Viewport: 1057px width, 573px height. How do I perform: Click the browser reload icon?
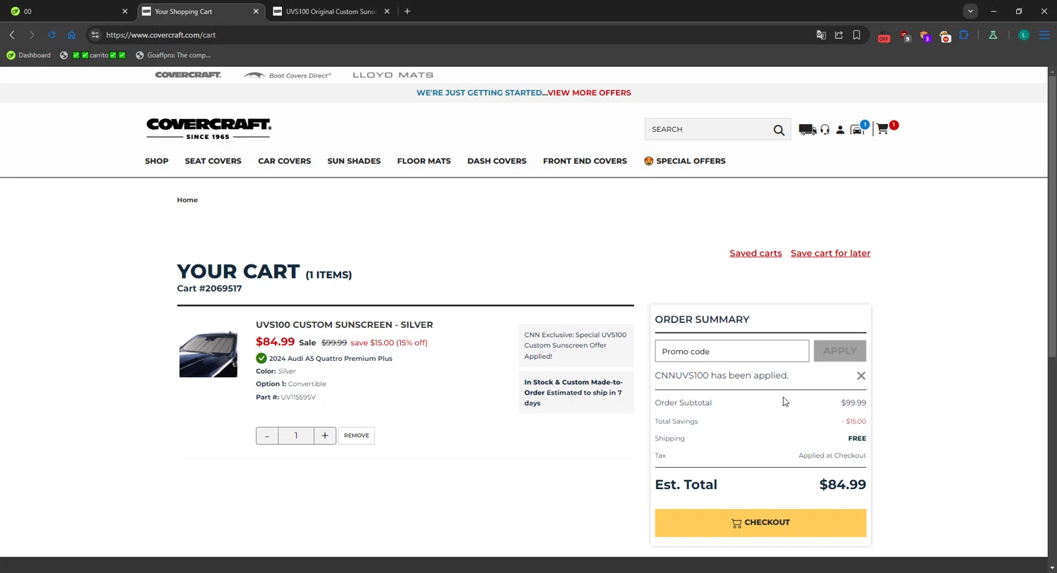[51, 35]
